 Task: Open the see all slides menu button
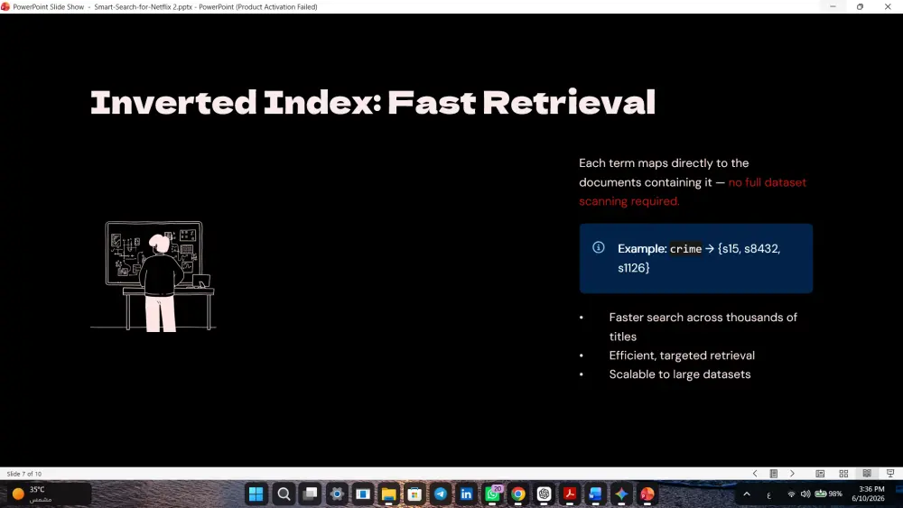point(774,474)
